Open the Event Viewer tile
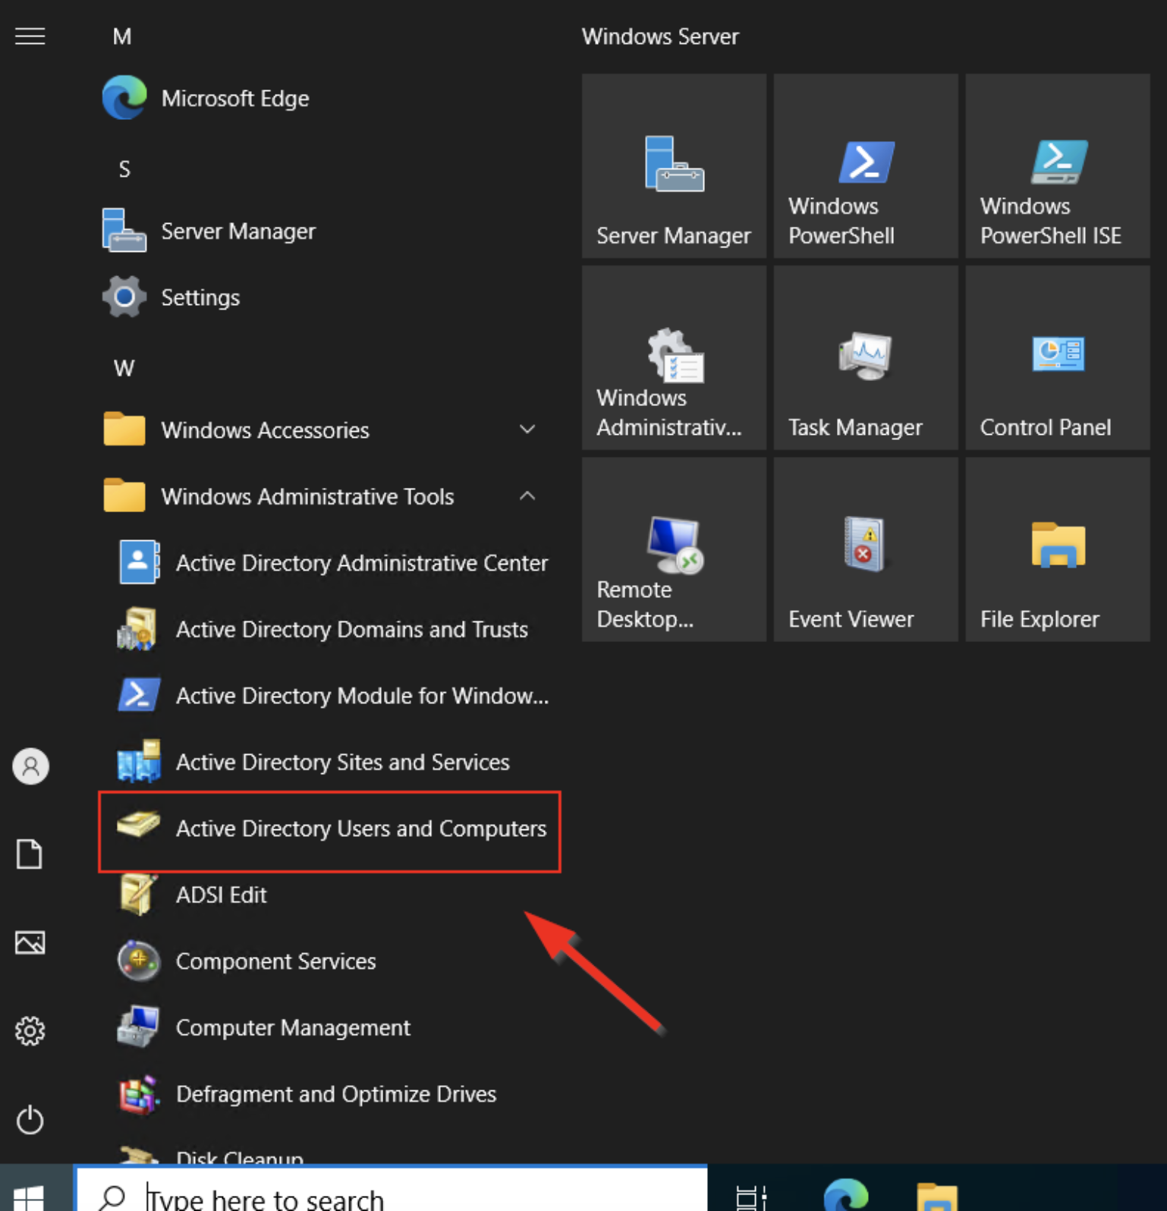 click(866, 549)
